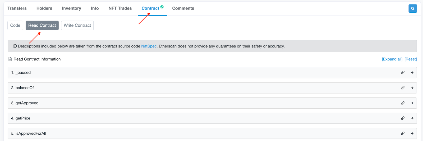Expand balanceOf row using its arrow

(x=412, y=88)
